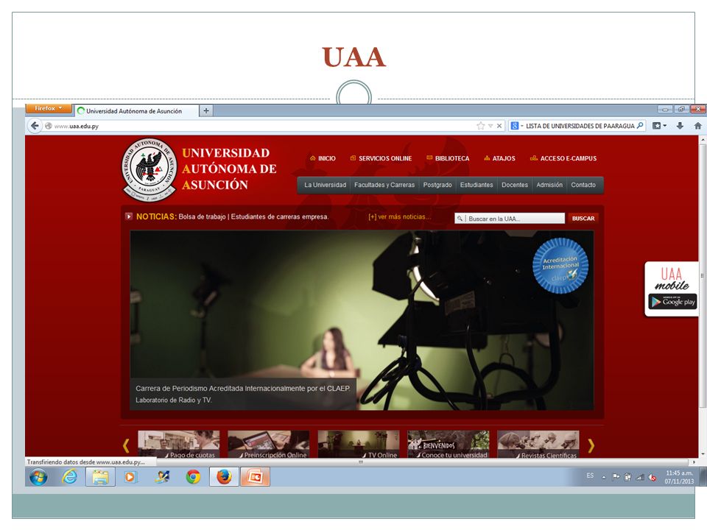Go to Firefox home page icon
This screenshot has height=530, width=707.
click(697, 126)
